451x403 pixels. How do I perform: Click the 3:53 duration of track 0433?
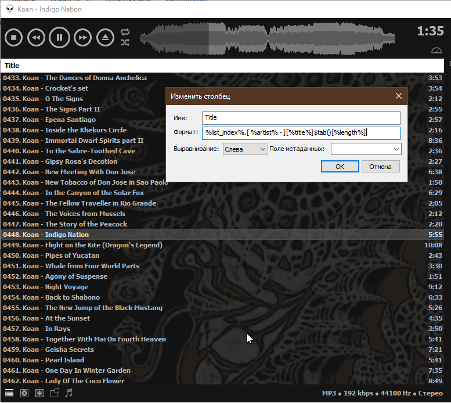[x=435, y=78]
